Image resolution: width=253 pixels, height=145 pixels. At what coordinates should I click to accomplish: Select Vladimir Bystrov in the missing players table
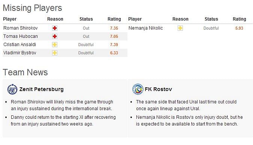pyautogui.click(x=20, y=53)
